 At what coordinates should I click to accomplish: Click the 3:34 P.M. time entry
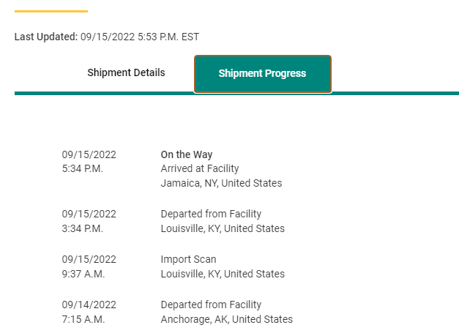tap(83, 228)
